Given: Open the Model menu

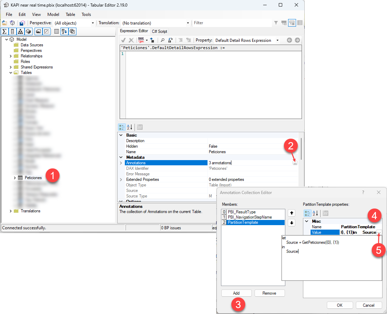Looking at the screenshot, I should [53, 15].
